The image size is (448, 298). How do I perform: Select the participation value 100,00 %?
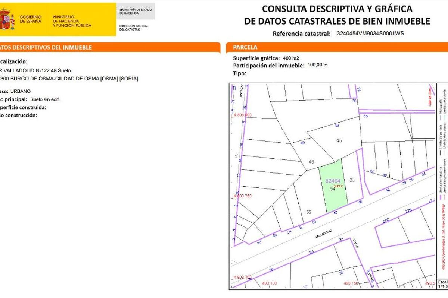[318, 64]
